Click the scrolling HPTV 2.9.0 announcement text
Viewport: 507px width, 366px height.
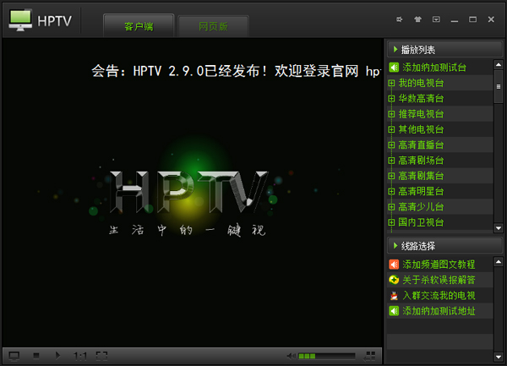pos(237,71)
